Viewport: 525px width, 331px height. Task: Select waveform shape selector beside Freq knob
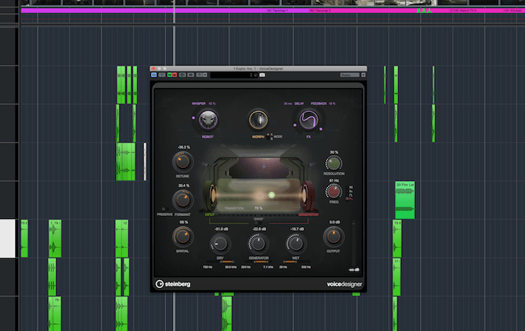349,193
